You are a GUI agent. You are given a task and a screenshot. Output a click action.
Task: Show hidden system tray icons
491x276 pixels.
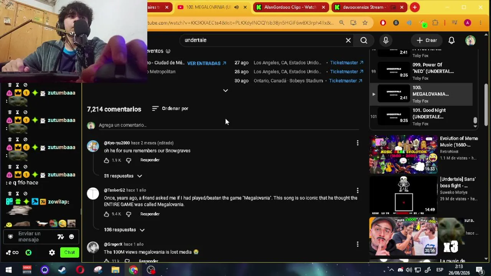pos(391,270)
